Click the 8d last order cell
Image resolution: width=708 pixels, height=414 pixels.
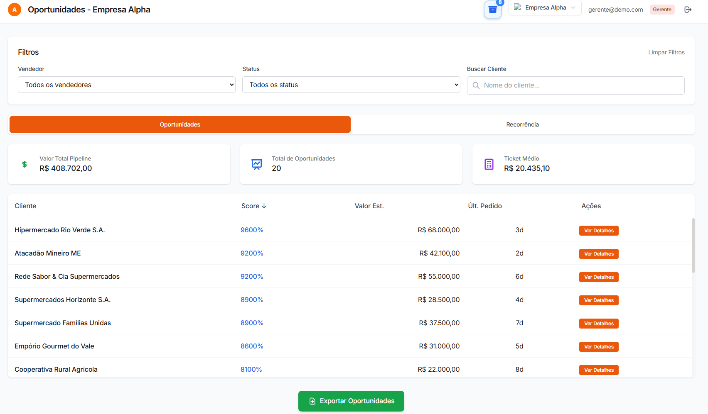click(x=519, y=370)
